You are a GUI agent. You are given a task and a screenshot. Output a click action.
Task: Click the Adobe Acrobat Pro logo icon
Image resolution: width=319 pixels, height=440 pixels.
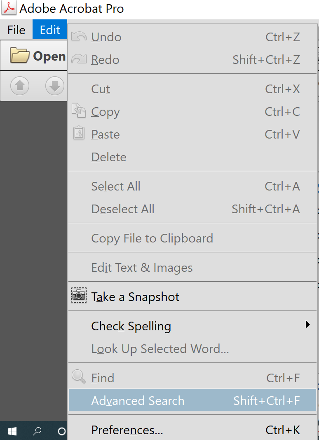click(x=9, y=8)
